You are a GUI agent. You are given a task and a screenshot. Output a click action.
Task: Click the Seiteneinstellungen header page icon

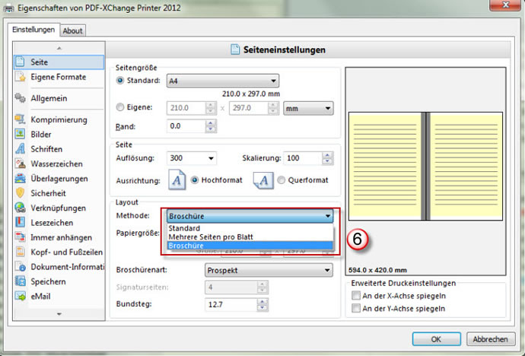click(235, 50)
